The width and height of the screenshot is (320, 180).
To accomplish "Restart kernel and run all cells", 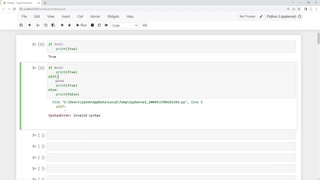I will (x=106, y=25).
